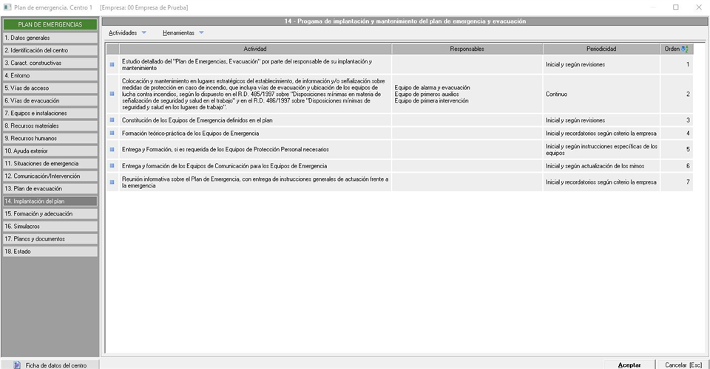
Task: Select blue marker of Colocación y mantenimiento row
Action: [x=112, y=94]
